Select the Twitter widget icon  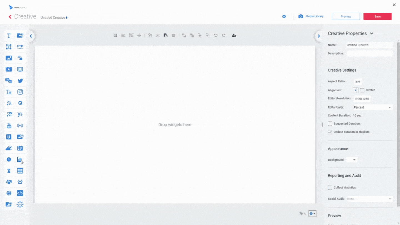20,81
